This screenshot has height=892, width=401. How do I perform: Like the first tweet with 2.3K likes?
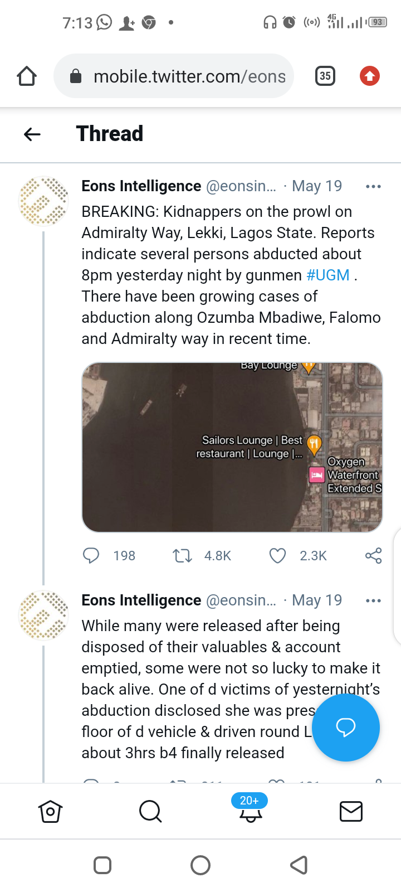click(x=277, y=555)
